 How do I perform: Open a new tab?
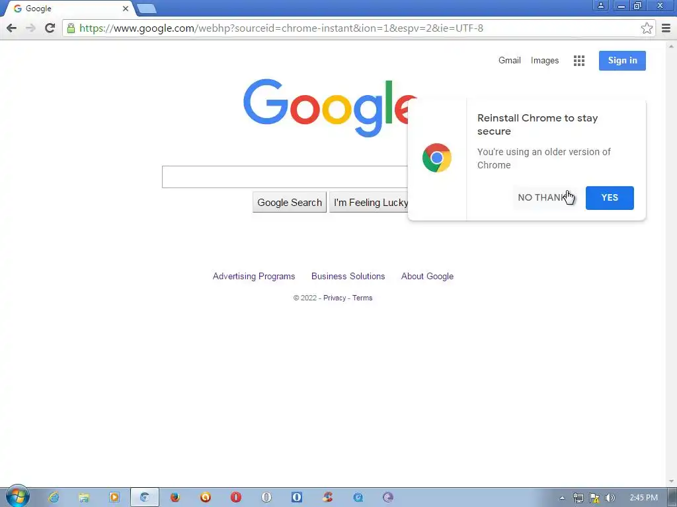click(x=147, y=9)
